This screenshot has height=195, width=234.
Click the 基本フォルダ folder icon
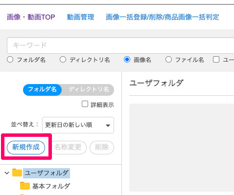(x=25, y=186)
